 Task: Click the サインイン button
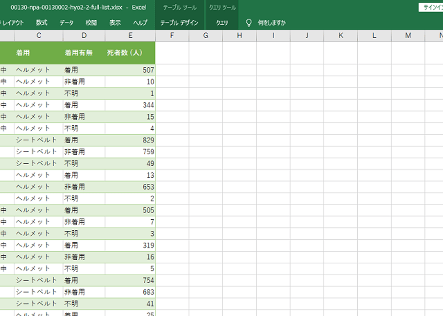pos(431,8)
